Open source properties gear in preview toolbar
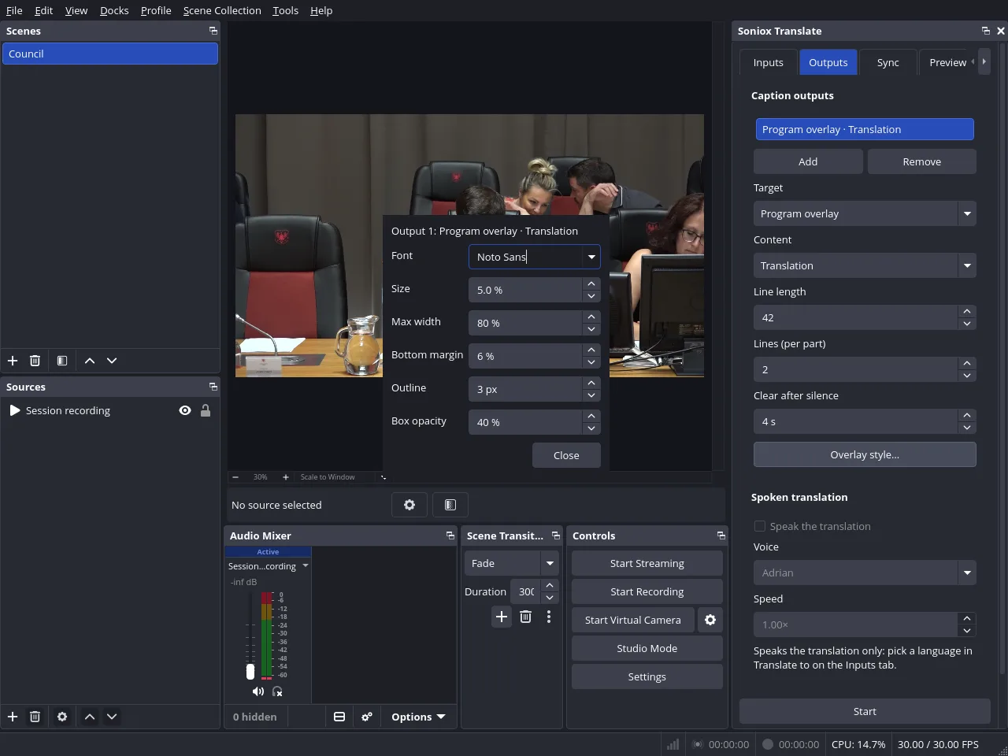The height and width of the screenshot is (756, 1008). (409, 505)
